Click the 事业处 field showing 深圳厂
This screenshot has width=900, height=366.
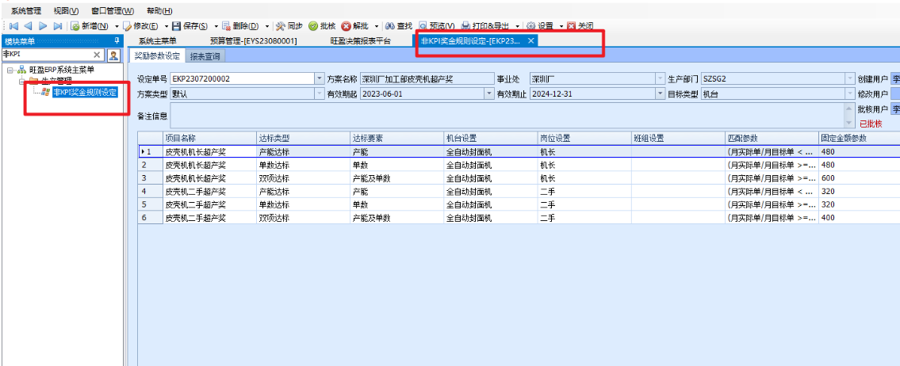click(597, 78)
